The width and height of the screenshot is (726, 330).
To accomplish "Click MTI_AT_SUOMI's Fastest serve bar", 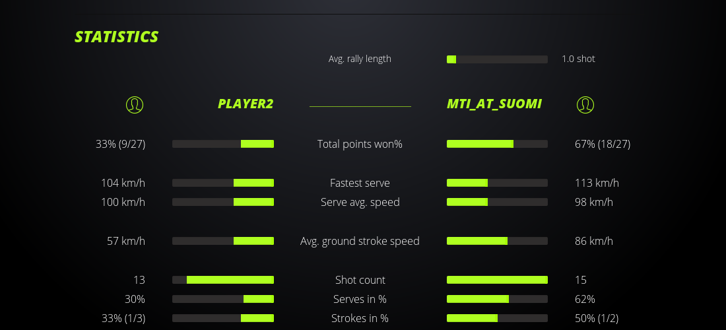I will 497,183.
